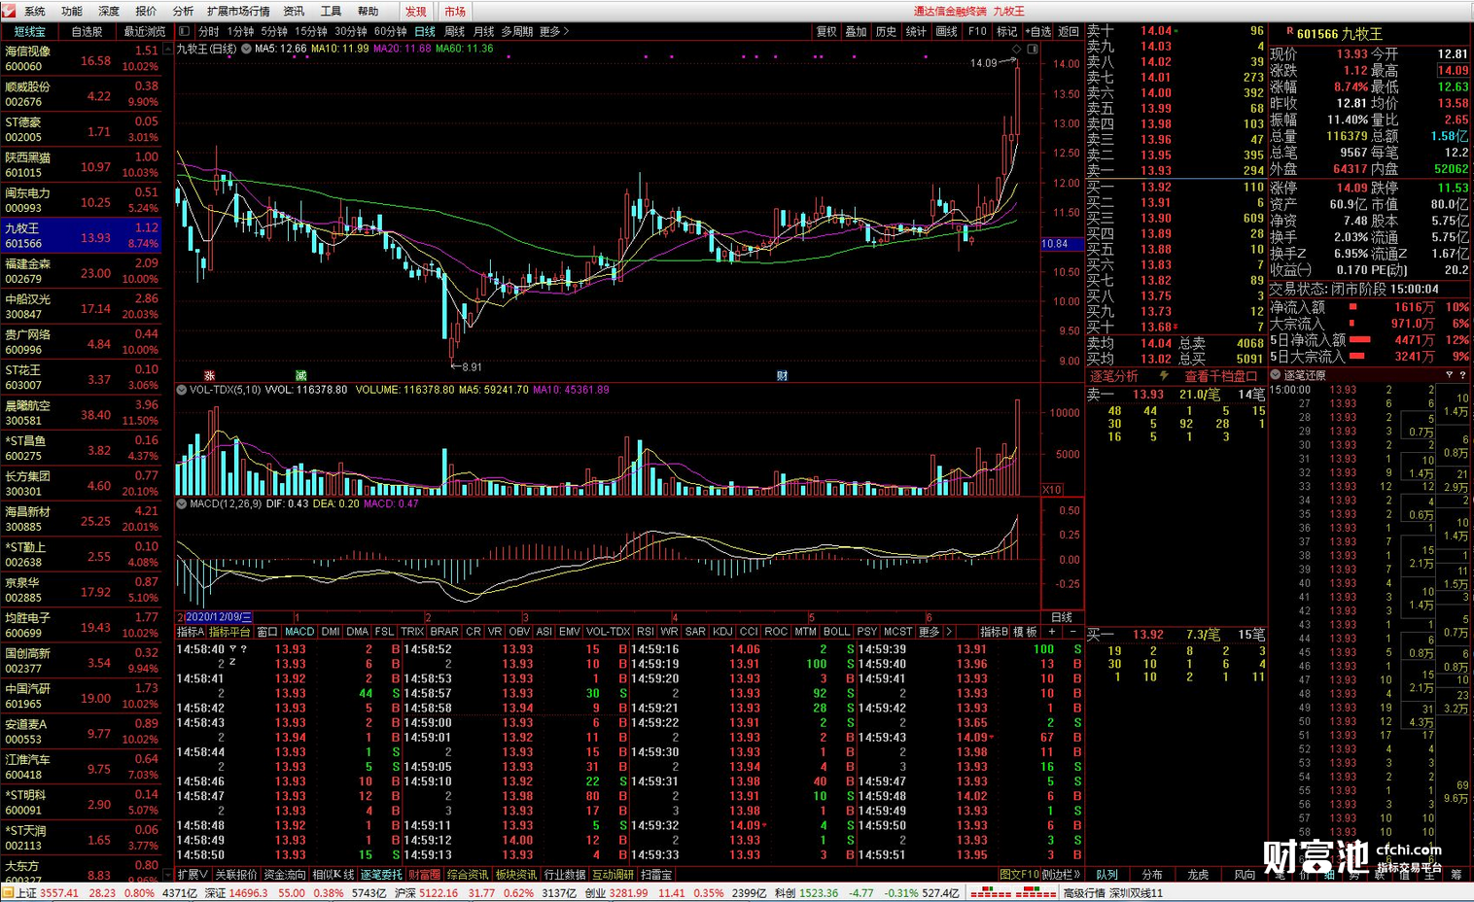The image size is (1474, 902).
Task: Click the plus button at indicator tab row end
Action: [x=1051, y=632]
